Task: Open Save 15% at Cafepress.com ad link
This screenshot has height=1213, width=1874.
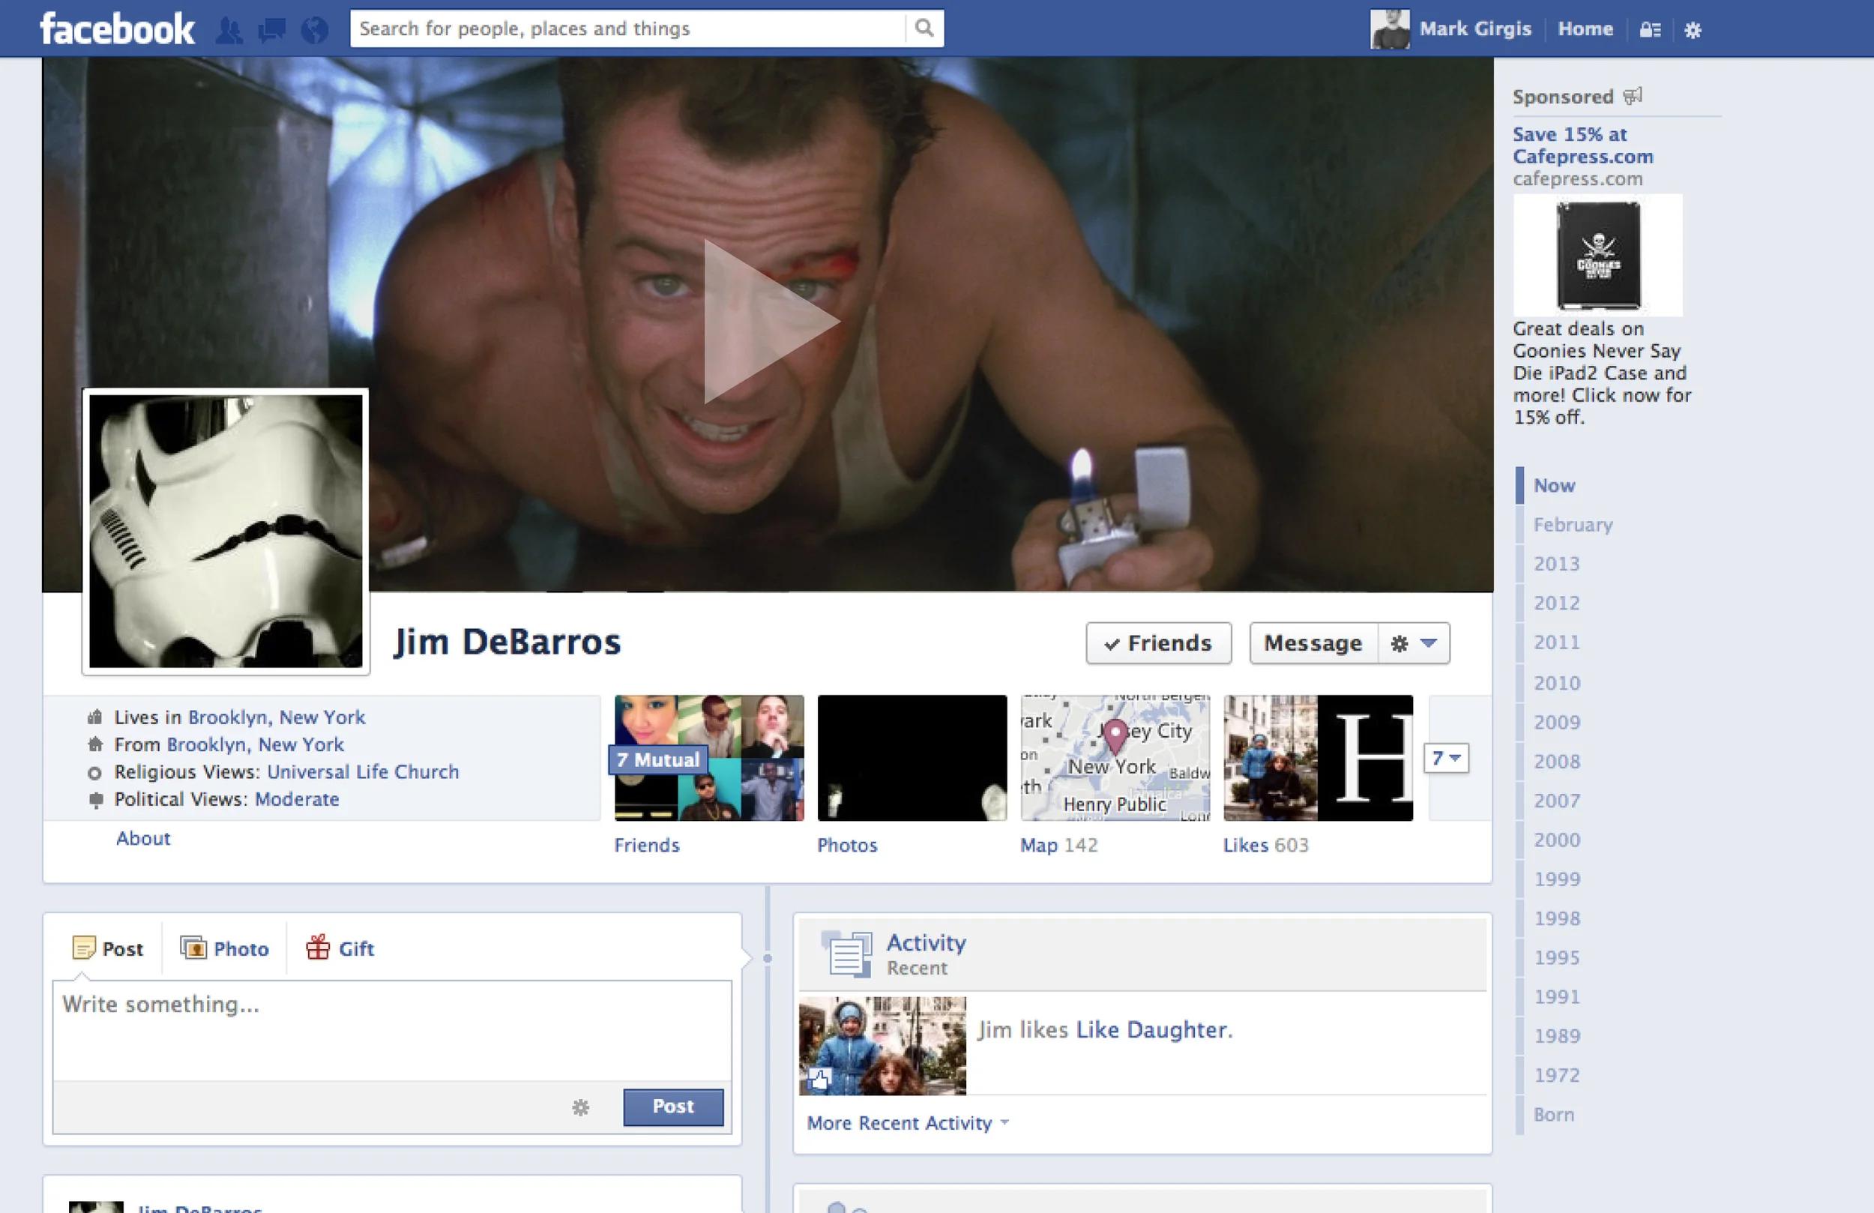Action: point(1582,145)
